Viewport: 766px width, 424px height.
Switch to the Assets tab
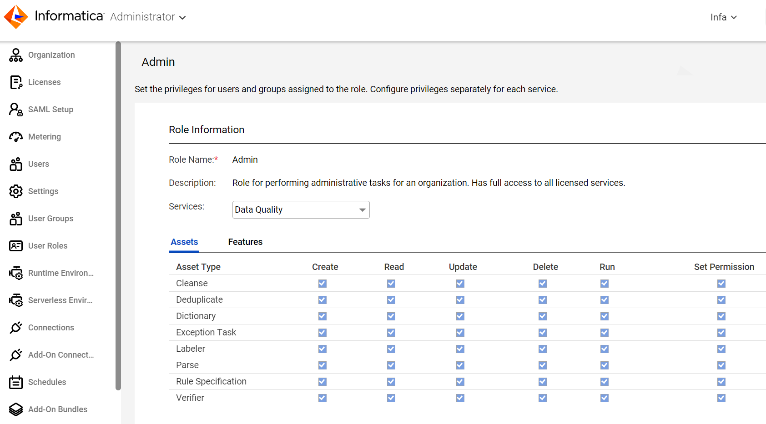pos(184,242)
